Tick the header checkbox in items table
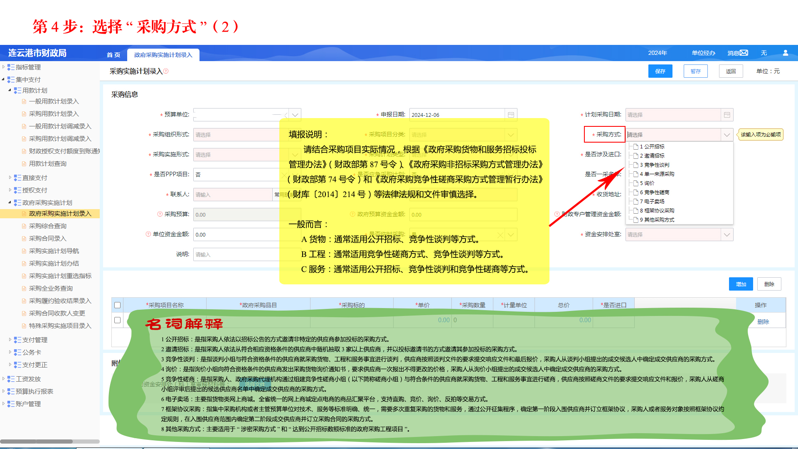This screenshot has width=798, height=449. 117,305
